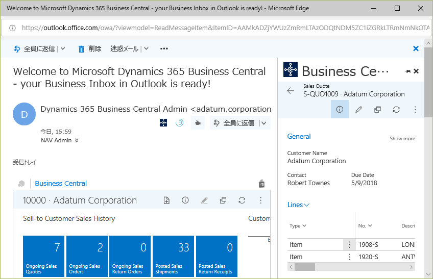
Task: Click Show more in General section
Action: click(402, 139)
